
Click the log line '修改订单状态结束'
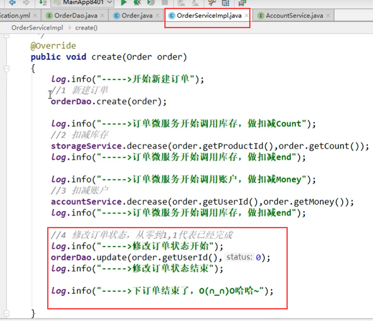point(137,269)
